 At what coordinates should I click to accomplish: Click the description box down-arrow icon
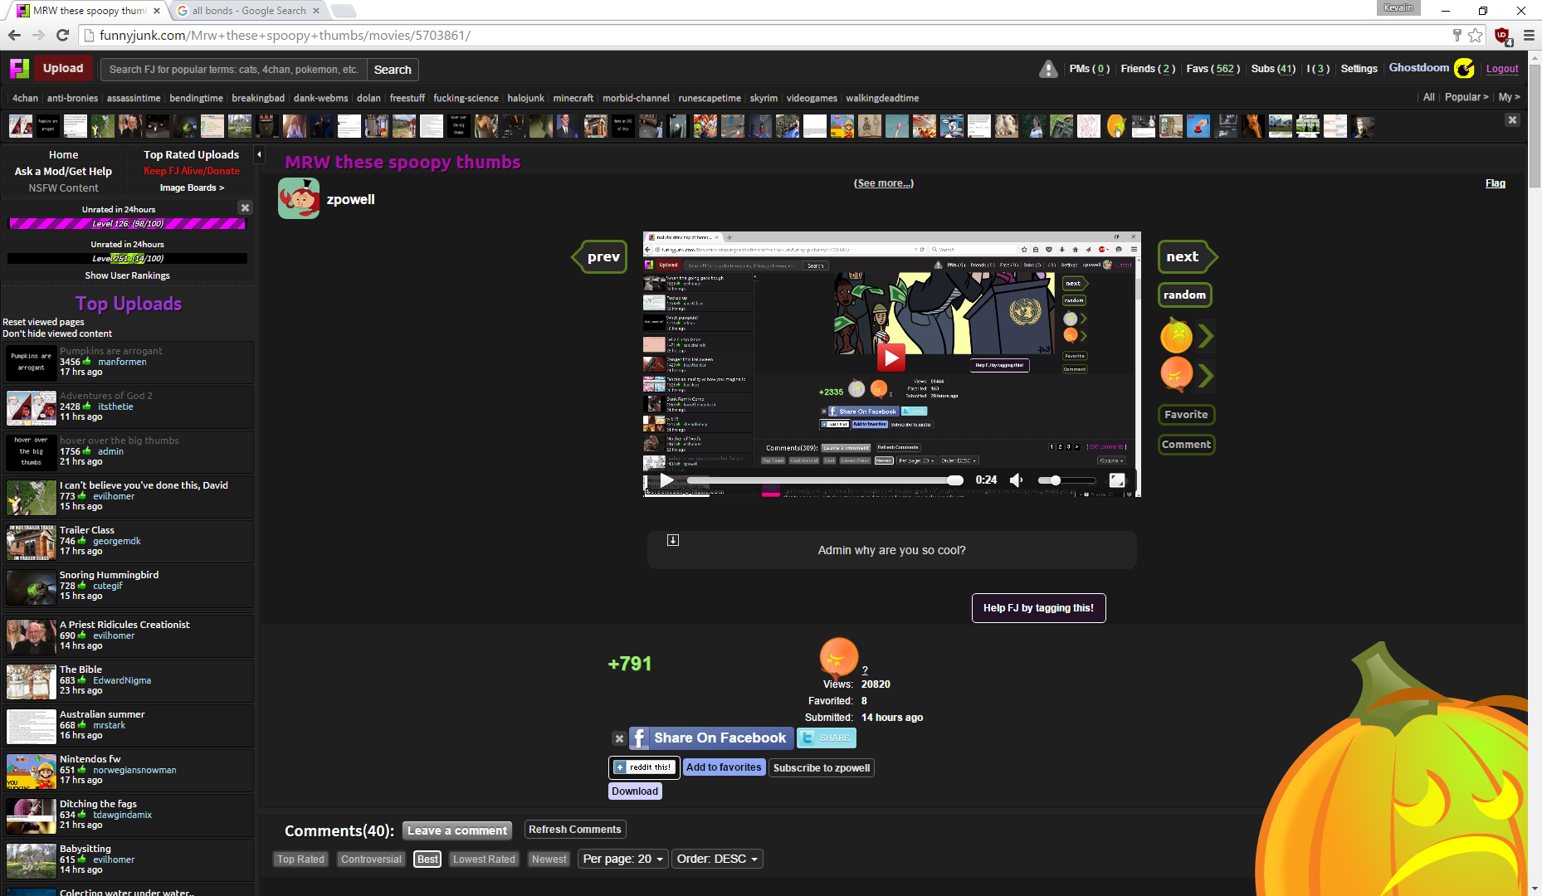point(673,540)
